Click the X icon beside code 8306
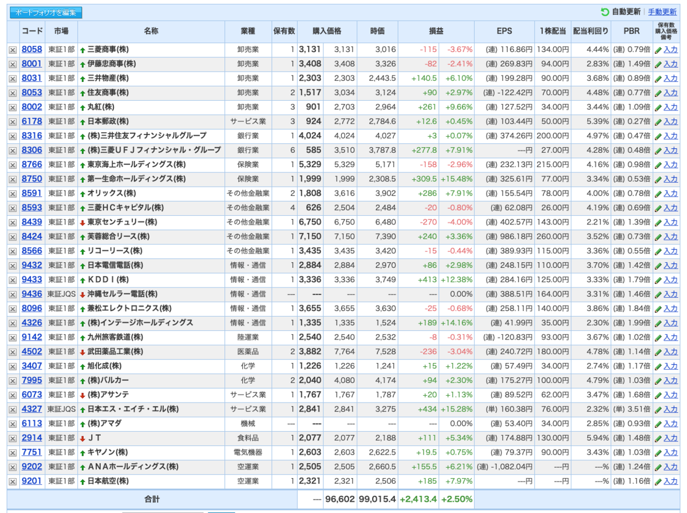The height and width of the screenshot is (513, 687). [x=13, y=151]
